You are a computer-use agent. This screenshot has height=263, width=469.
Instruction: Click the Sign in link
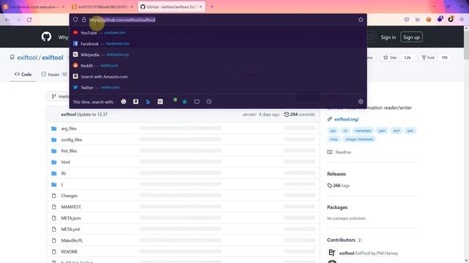[388, 37]
